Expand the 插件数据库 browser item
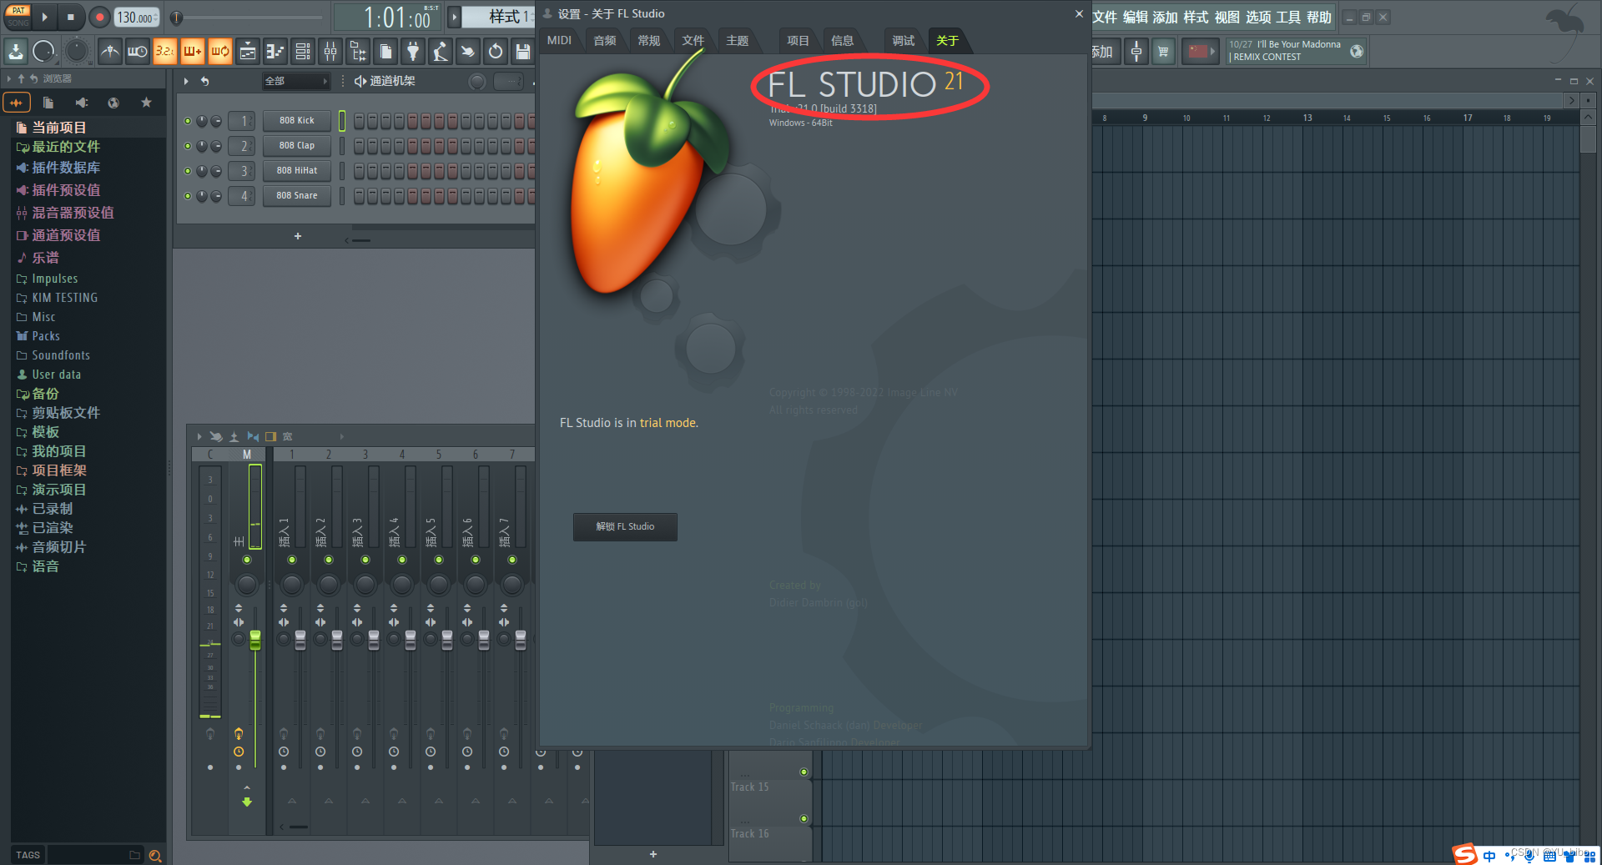 pos(58,168)
